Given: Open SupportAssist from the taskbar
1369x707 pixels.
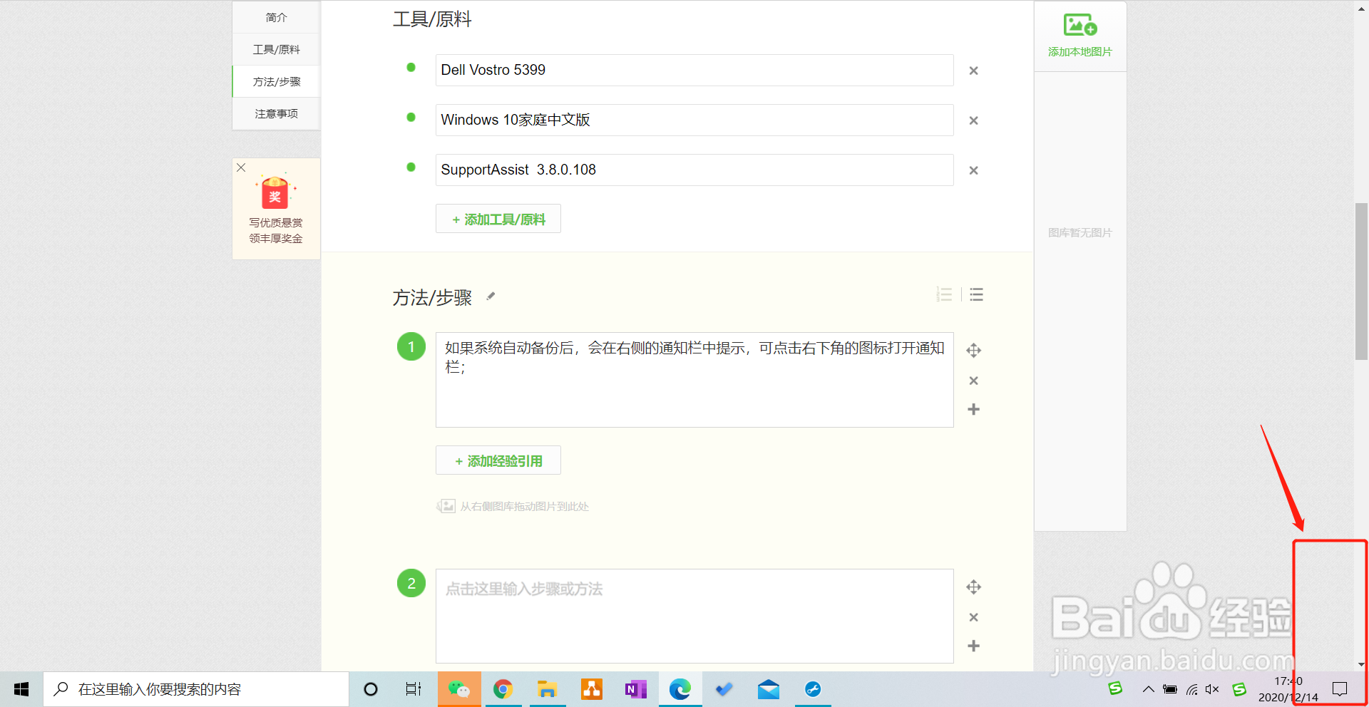Looking at the screenshot, I should [x=813, y=689].
